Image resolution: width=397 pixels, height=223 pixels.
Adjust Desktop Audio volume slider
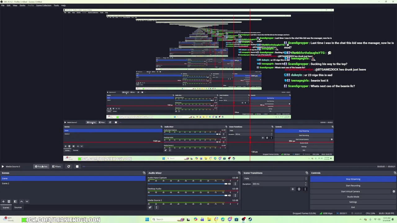coord(188,195)
